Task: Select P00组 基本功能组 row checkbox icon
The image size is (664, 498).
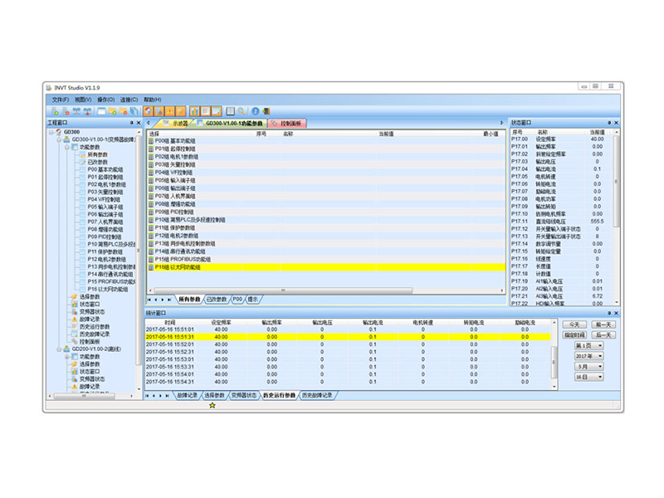Action: (x=151, y=141)
